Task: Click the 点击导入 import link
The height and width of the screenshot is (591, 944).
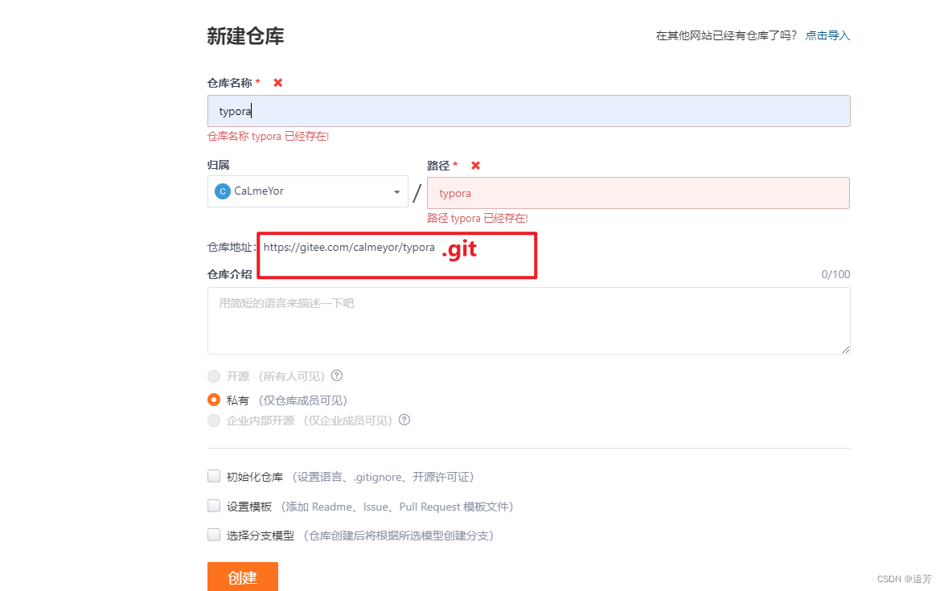Action: [827, 35]
